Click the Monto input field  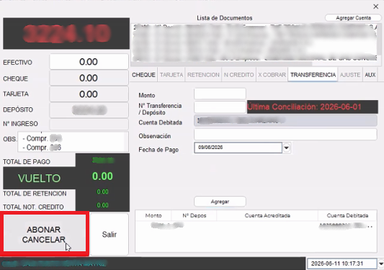(220, 94)
